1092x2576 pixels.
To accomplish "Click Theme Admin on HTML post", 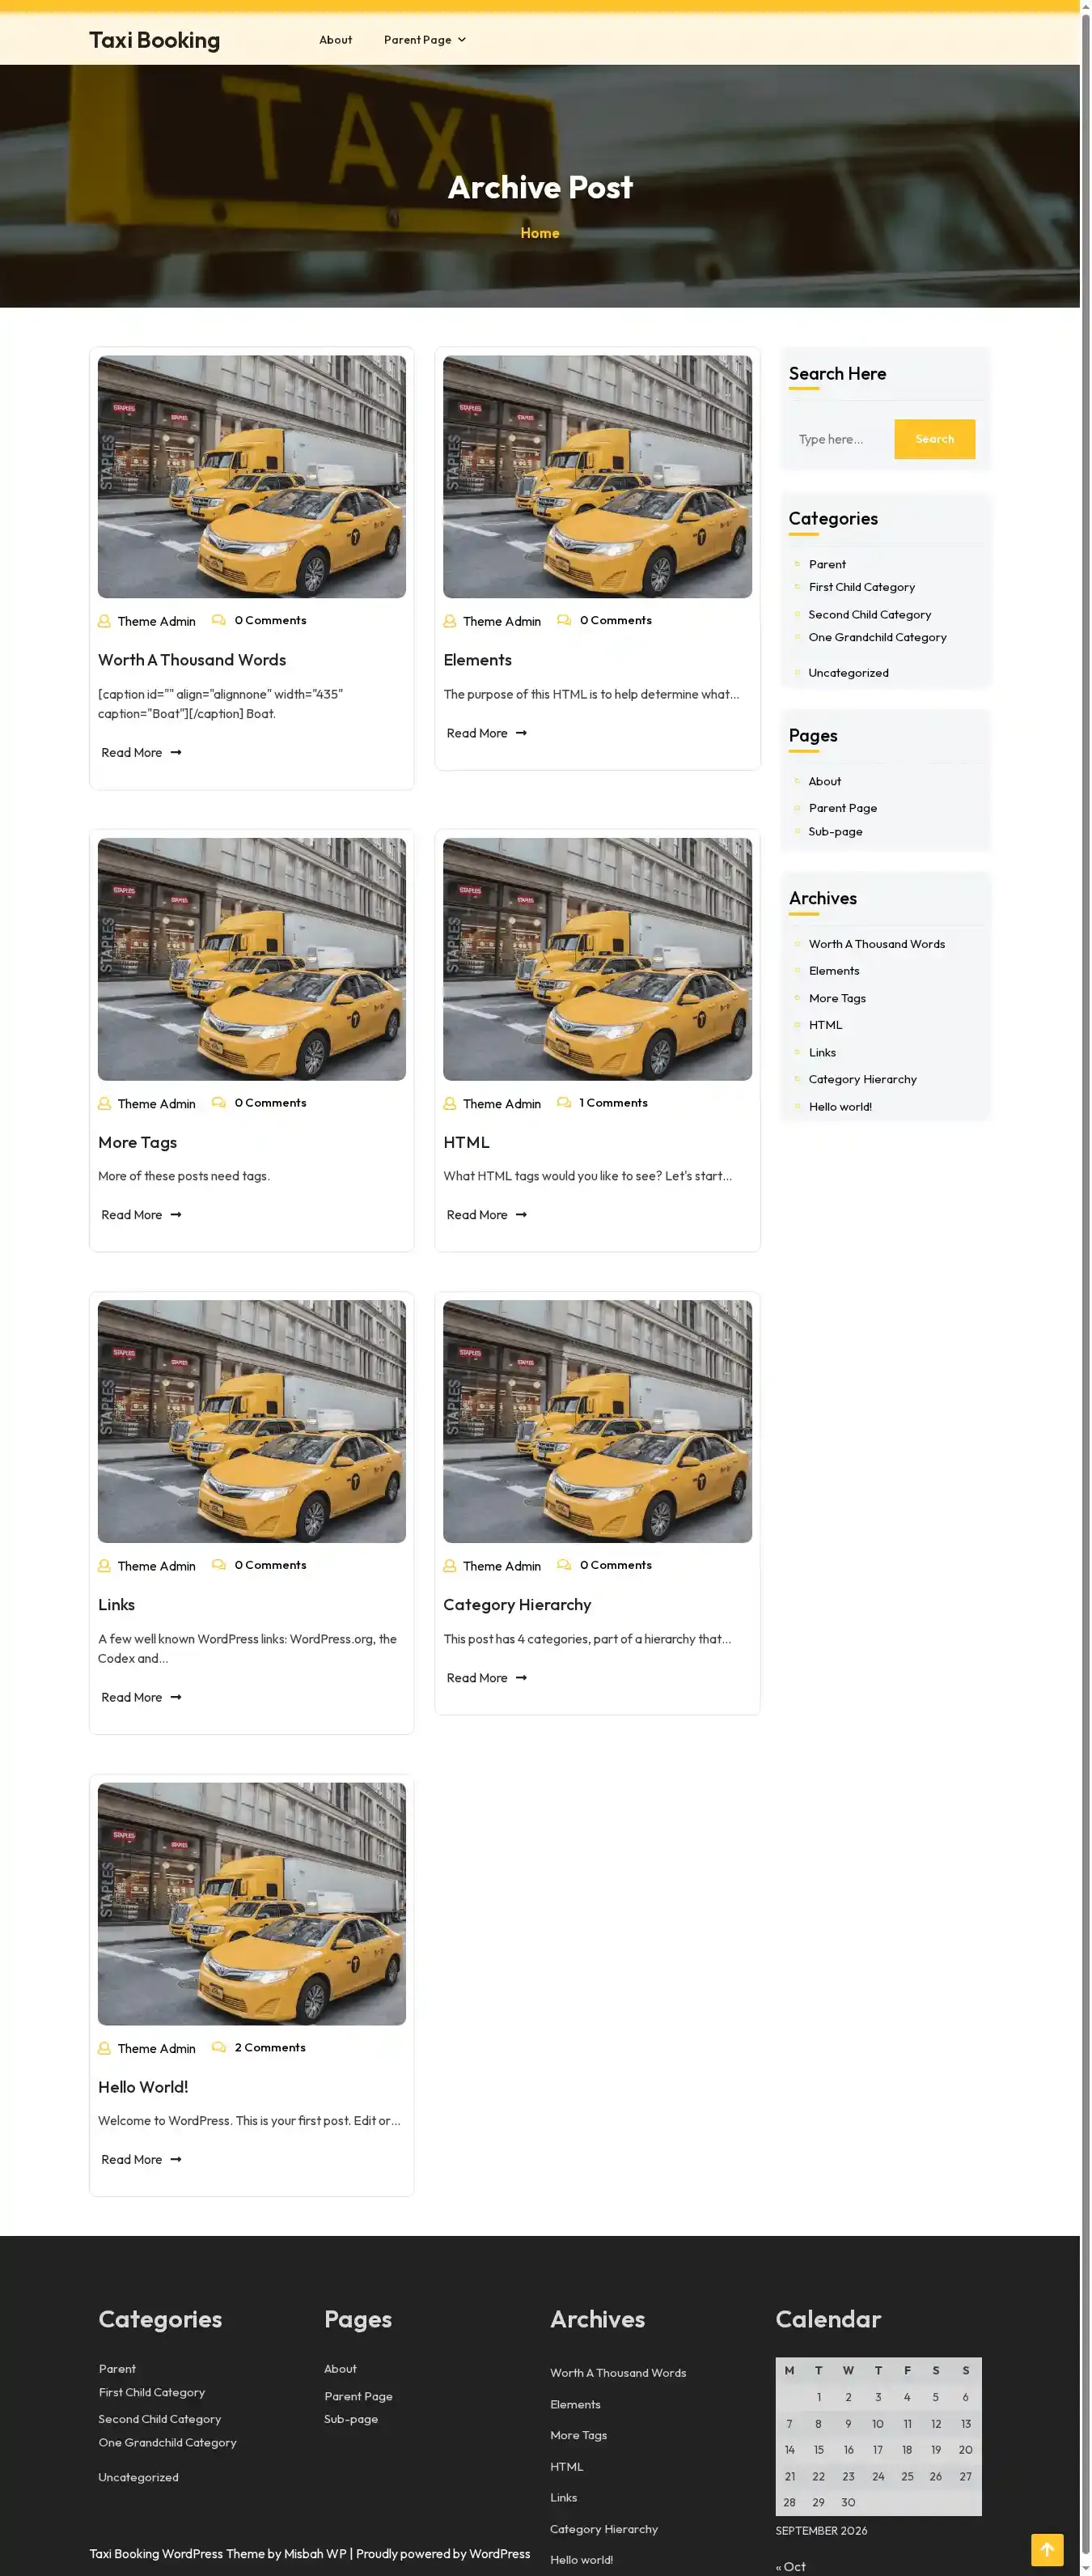I will click(502, 1104).
